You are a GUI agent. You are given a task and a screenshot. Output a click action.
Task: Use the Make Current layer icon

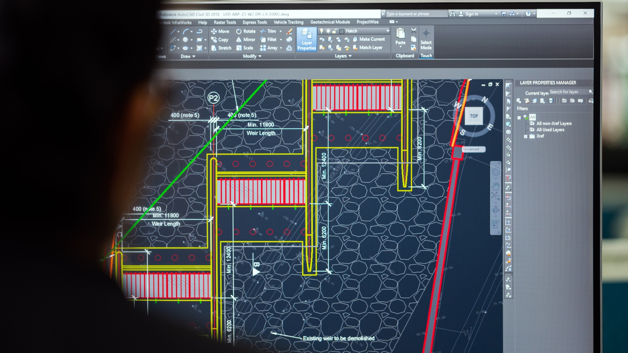[x=355, y=39]
